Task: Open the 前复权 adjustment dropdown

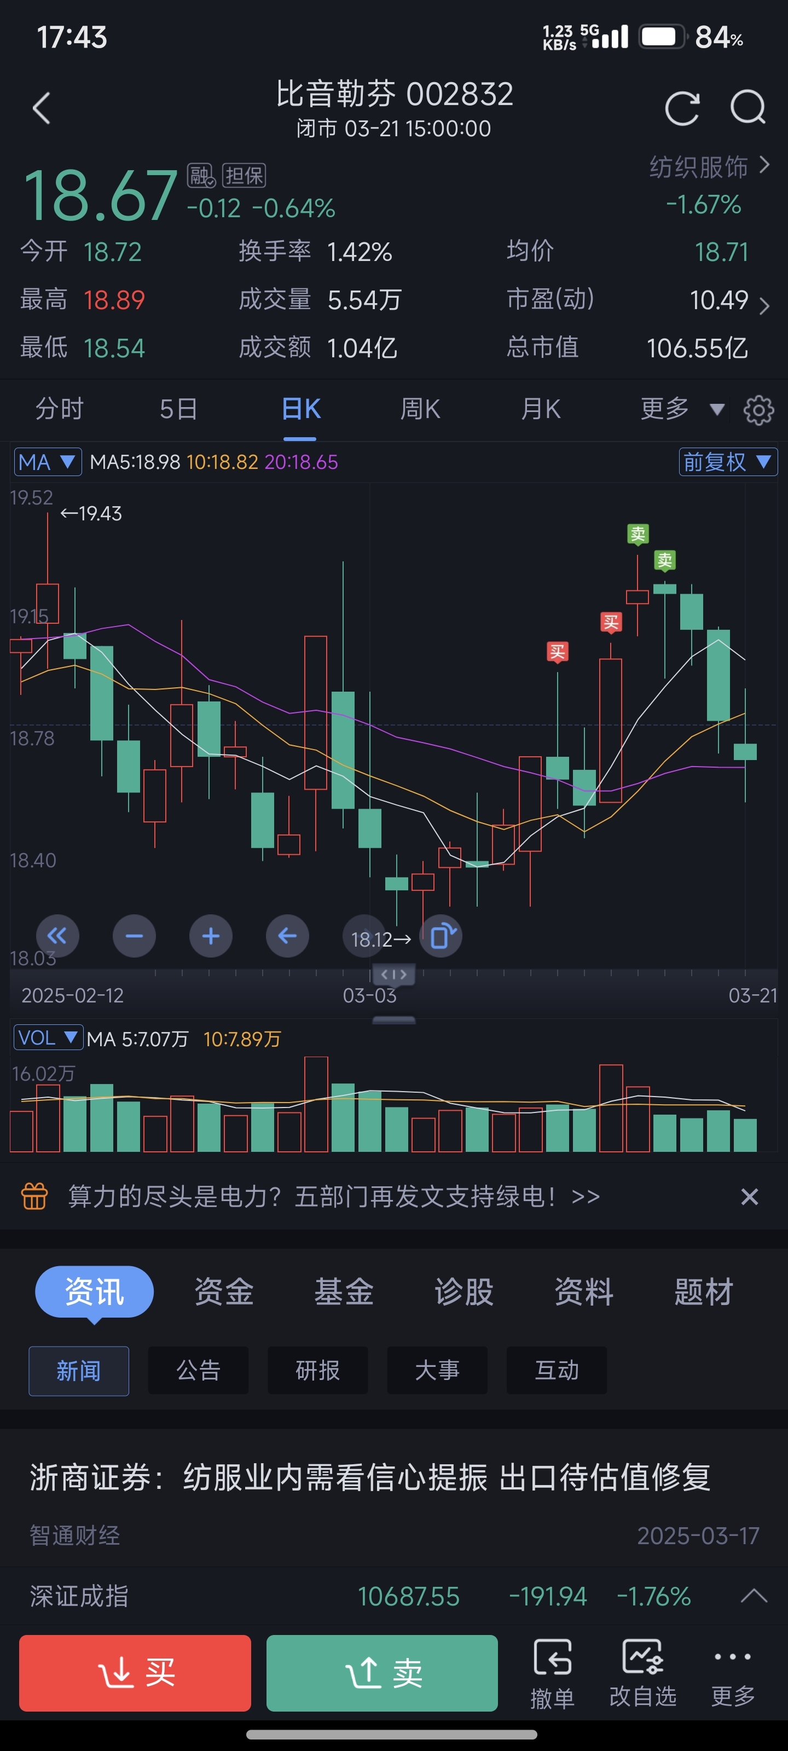Action: 728,462
